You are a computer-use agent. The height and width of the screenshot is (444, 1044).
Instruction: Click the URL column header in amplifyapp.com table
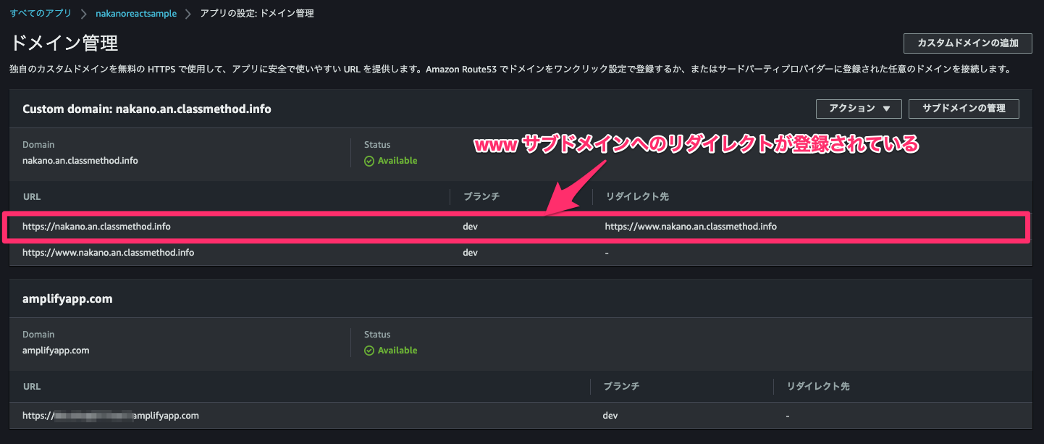32,387
